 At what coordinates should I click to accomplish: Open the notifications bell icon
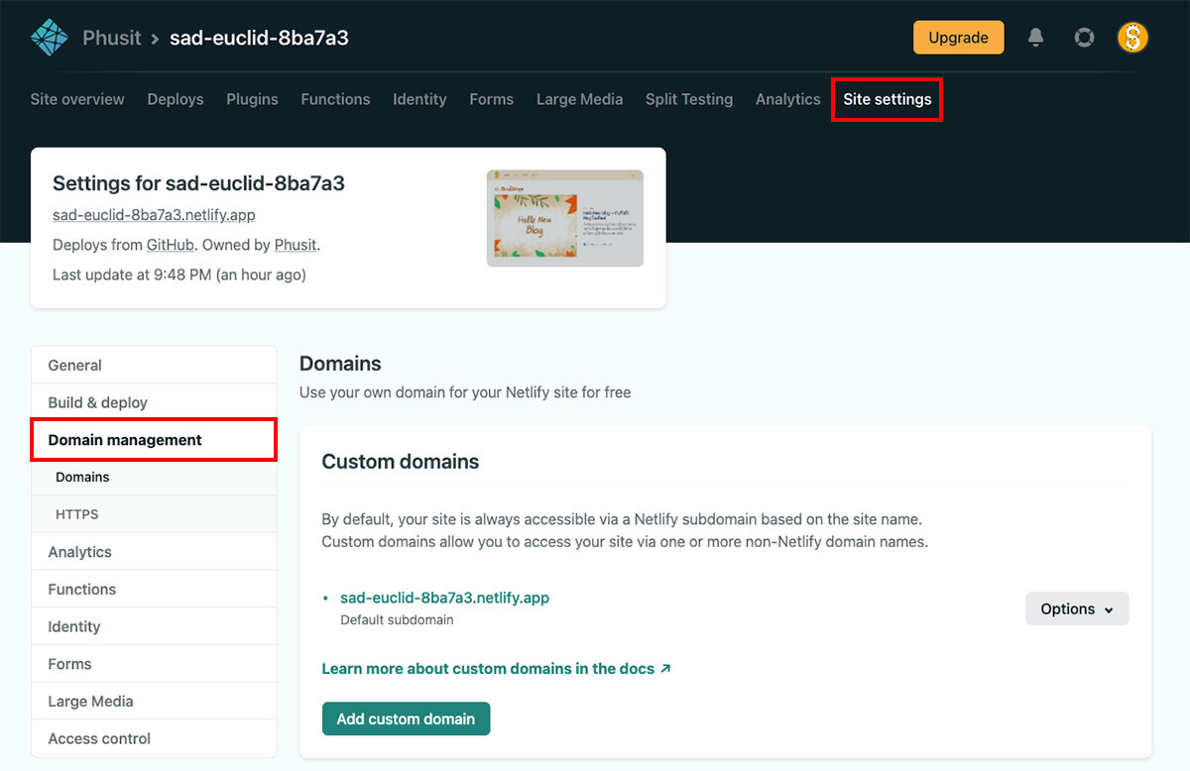coord(1036,38)
